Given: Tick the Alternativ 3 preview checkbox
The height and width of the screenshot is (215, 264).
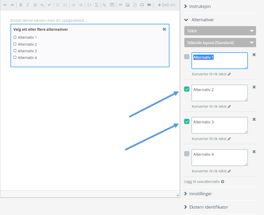Looking at the screenshot, I should coord(15,51).
